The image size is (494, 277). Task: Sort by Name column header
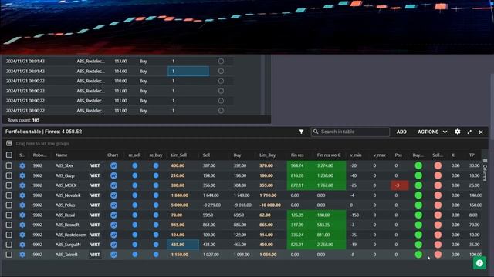click(62, 155)
